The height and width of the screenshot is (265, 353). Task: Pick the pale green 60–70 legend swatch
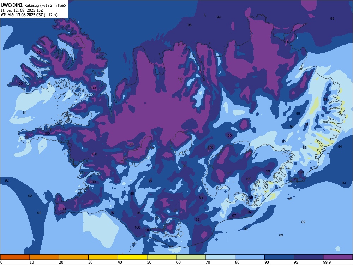click(x=191, y=257)
